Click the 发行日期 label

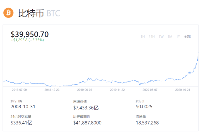pos(16,101)
